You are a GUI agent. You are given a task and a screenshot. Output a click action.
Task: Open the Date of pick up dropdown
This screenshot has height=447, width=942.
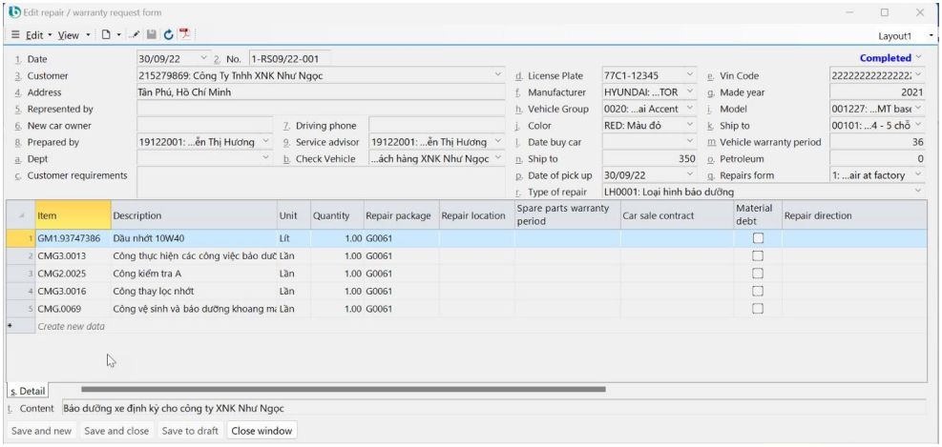[x=690, y=174]
